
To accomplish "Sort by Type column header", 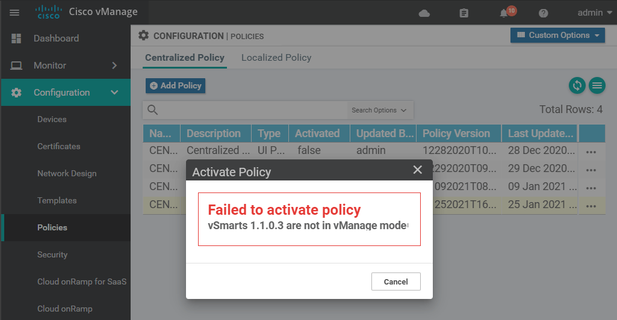I will click(270, 134).
